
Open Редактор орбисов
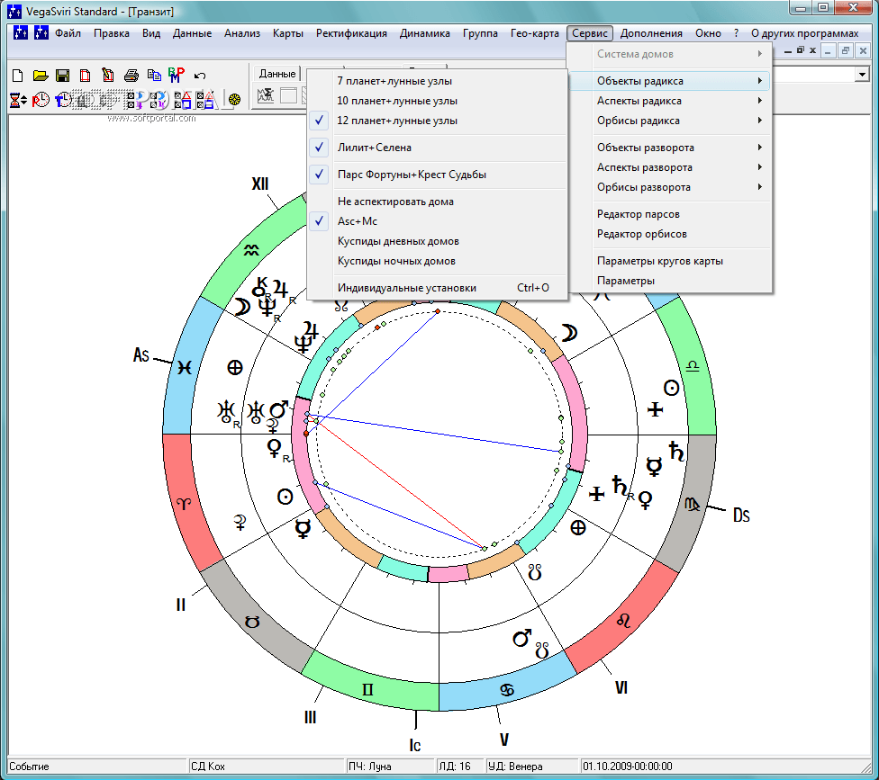[x=670, y=234]
